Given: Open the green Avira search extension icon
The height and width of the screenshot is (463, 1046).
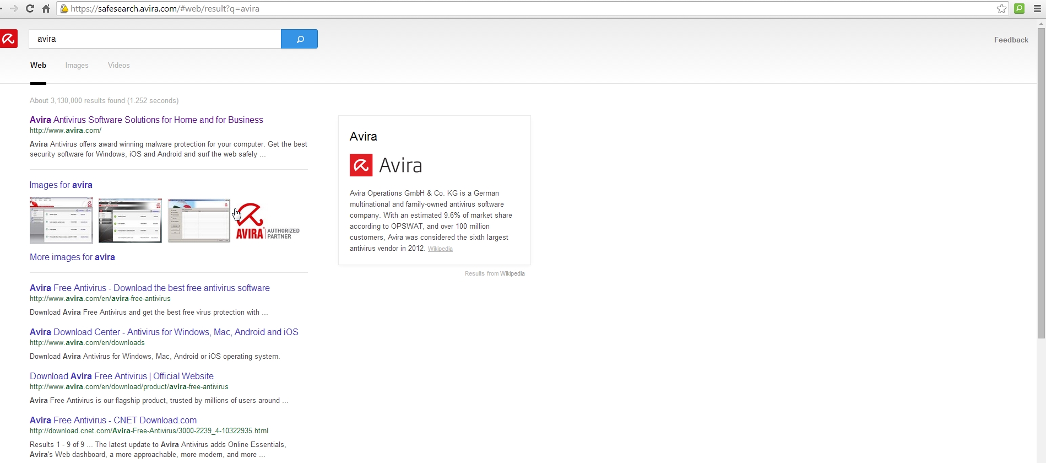Looking at the screenshot, I should click(x=1020, y=9).
